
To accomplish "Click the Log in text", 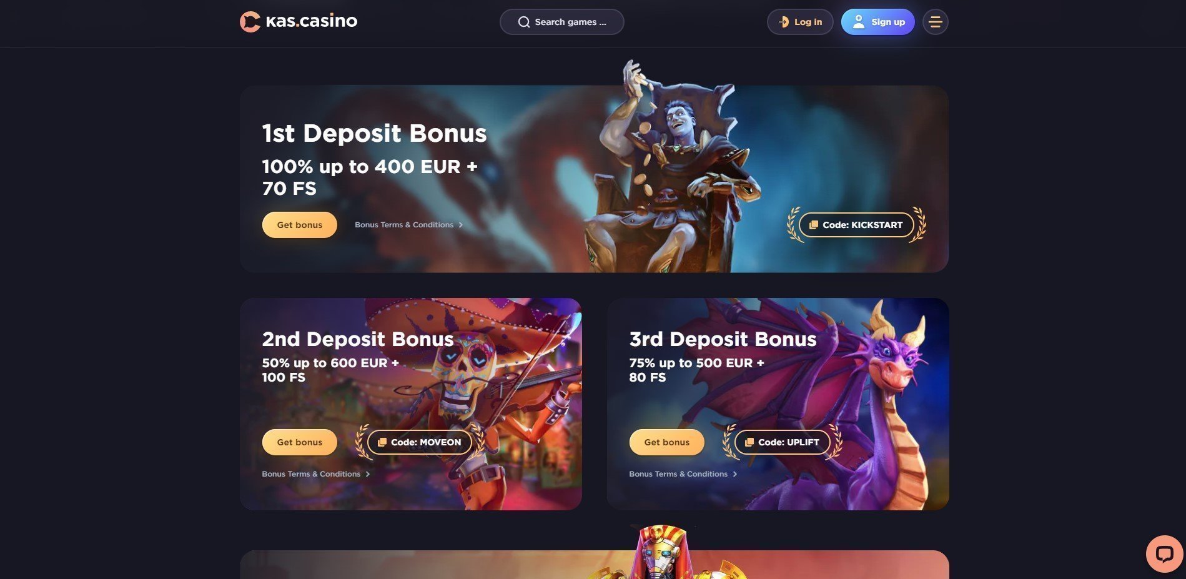I will tap(808, 22).
